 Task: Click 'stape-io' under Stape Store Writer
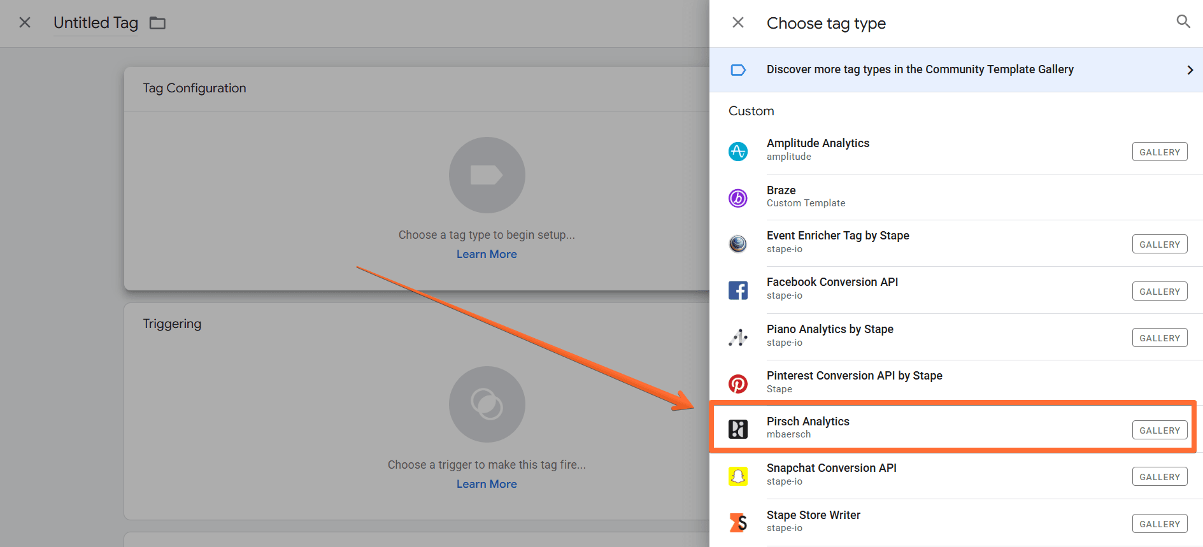coord(784,528)
